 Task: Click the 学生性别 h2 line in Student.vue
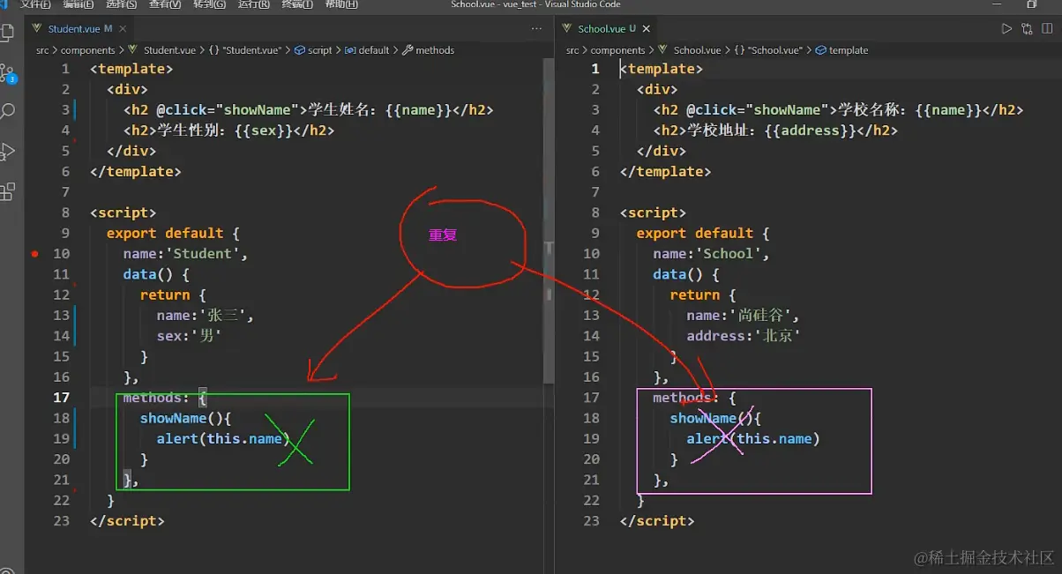point(229,130)
